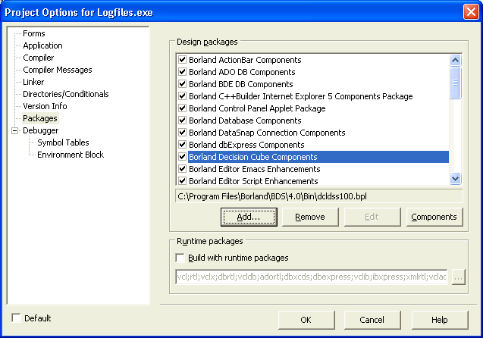Toggle Internet Explorer 5 Components Package checkbox
This screenshot has height=338, width=483.
tap(182, 95)
